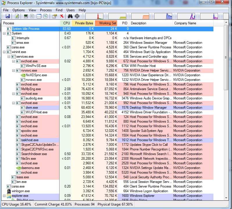Click the winlogon.exe process icon
Image resolution: width=232 pixels, height=209 pixels.
point(9,191)
